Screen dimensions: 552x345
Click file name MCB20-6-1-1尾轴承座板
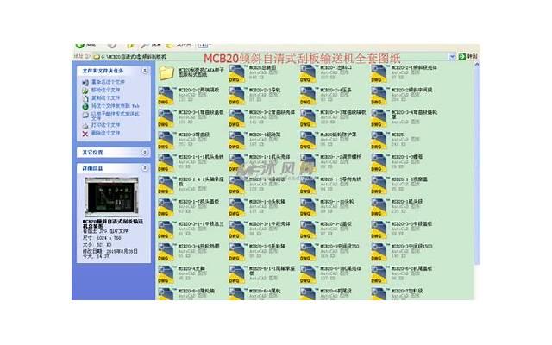(x=273, y=270)
